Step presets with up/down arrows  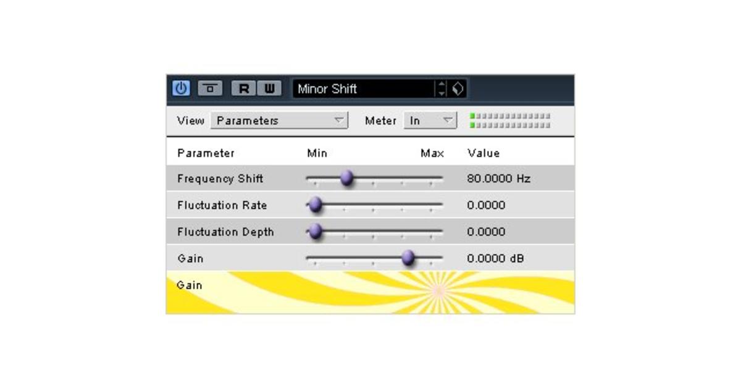coord(442,88)
